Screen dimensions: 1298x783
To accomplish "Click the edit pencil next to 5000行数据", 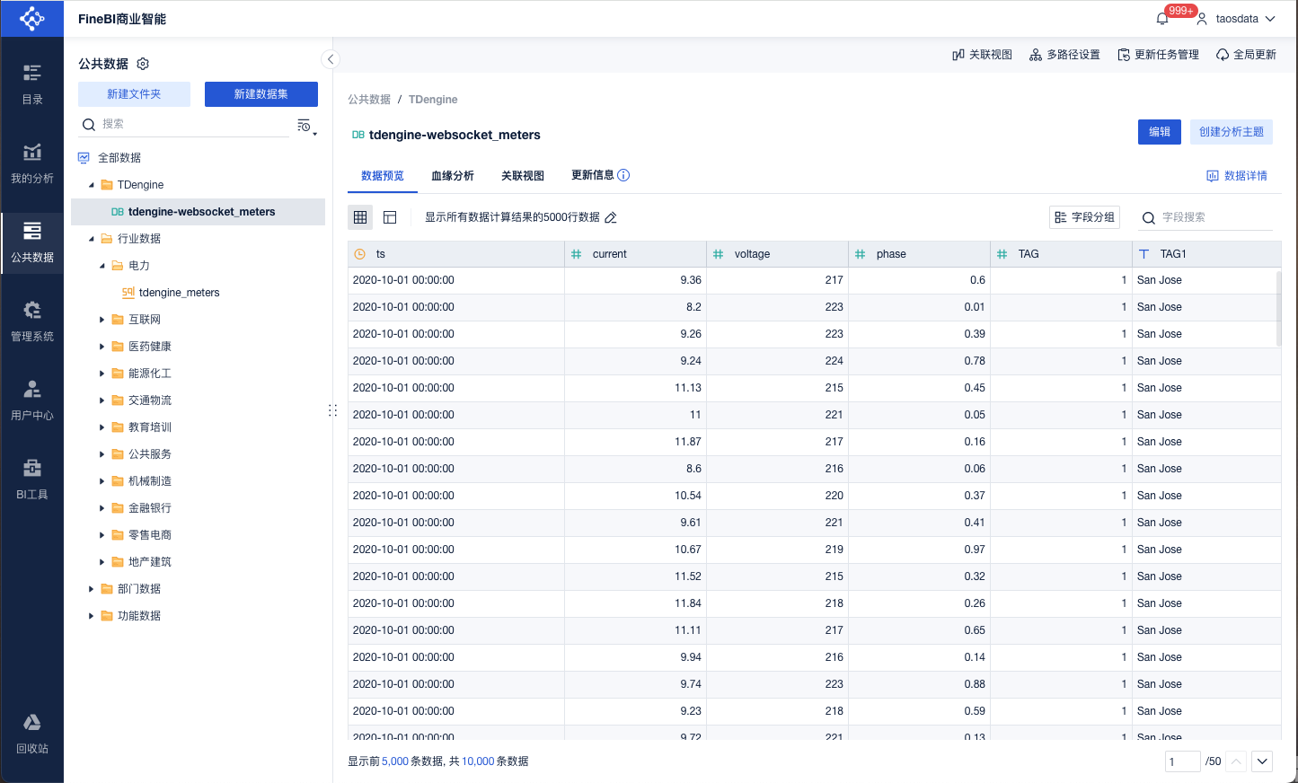I will 611,217.
